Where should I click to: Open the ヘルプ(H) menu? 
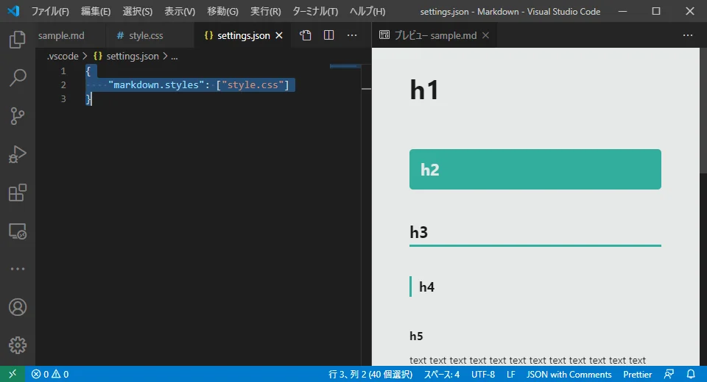(367, 11)
